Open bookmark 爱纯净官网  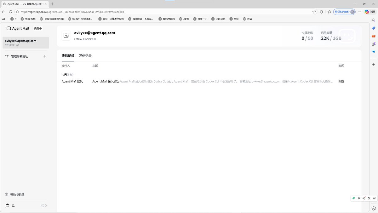coord(166,19)
